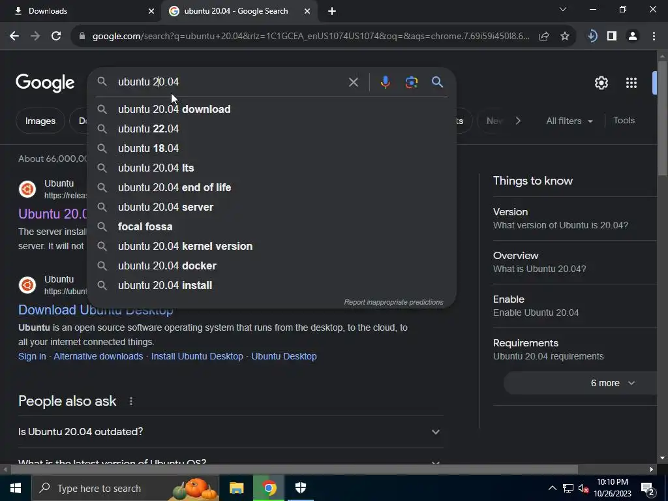Click the Windows taskbar search box
The image size is (668, 501).
click(125, 488)
